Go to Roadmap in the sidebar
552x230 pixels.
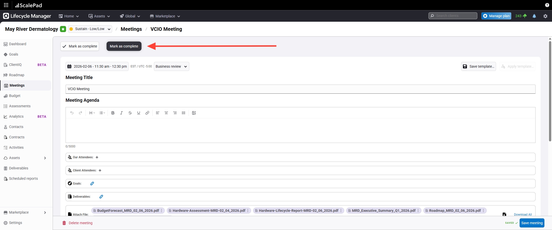(17, 75)
